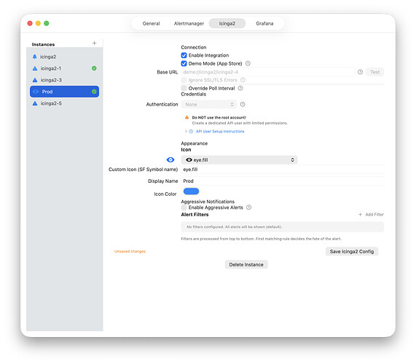Enable Aggressive Alerts checkbox
This screenshot has width=416, height=364.
[184, 207]
